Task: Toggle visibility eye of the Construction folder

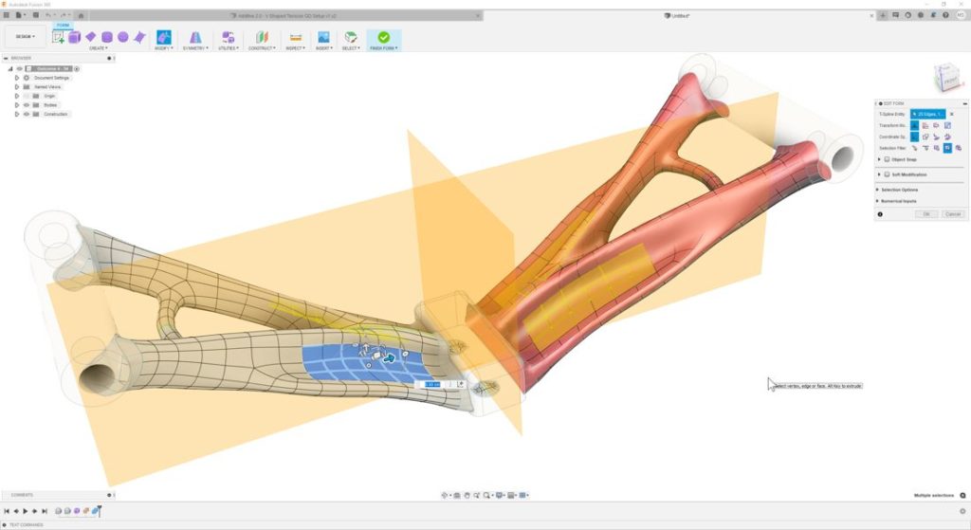Action: coord(27,114)
